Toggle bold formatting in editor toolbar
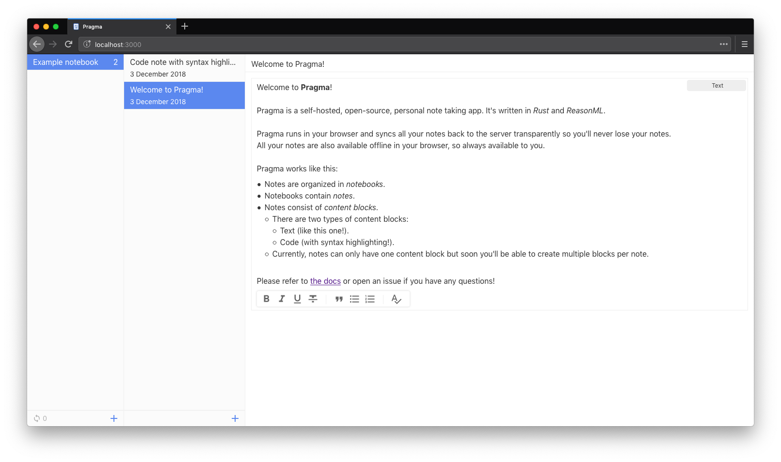 (266, 299)
